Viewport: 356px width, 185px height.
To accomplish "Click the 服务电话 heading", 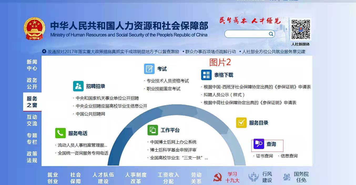I will (x=78, y=133).
